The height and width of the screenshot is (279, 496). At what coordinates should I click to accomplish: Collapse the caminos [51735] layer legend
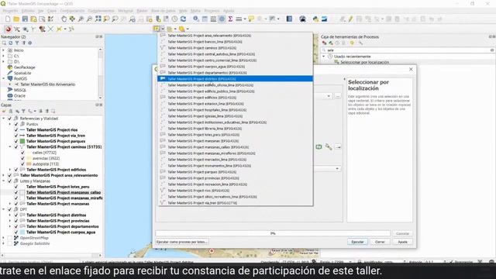pos(10,146)
